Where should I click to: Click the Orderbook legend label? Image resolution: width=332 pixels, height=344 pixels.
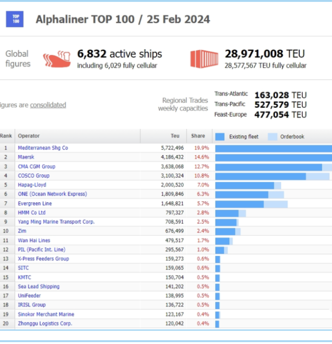(x=292, y=137)
